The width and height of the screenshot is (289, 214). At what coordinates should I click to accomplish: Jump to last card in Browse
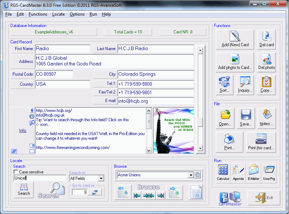pyautogui.click(x=161, y=196)
